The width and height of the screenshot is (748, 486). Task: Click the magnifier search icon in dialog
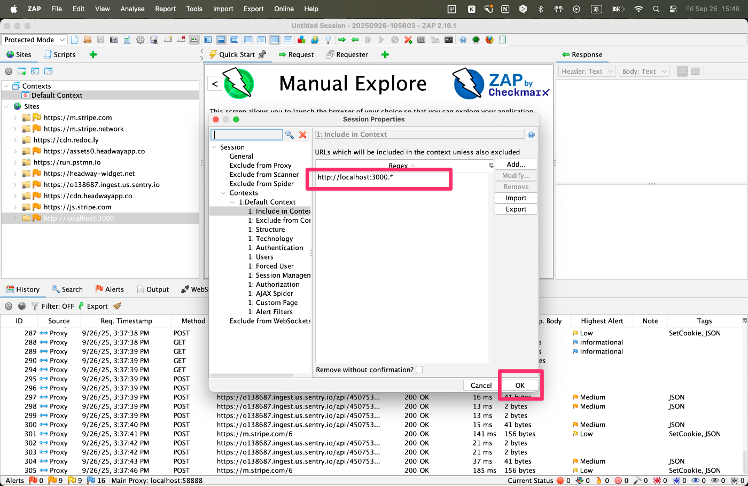pyautogui.click(x=289, y=135)
